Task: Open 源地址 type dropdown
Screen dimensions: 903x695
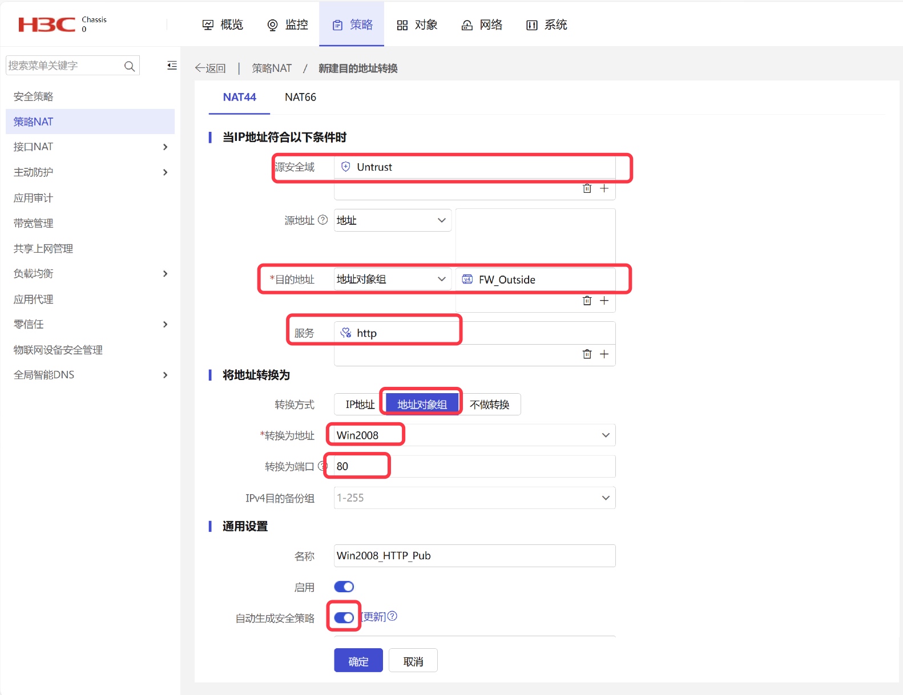Action: (x=392, y=220)
